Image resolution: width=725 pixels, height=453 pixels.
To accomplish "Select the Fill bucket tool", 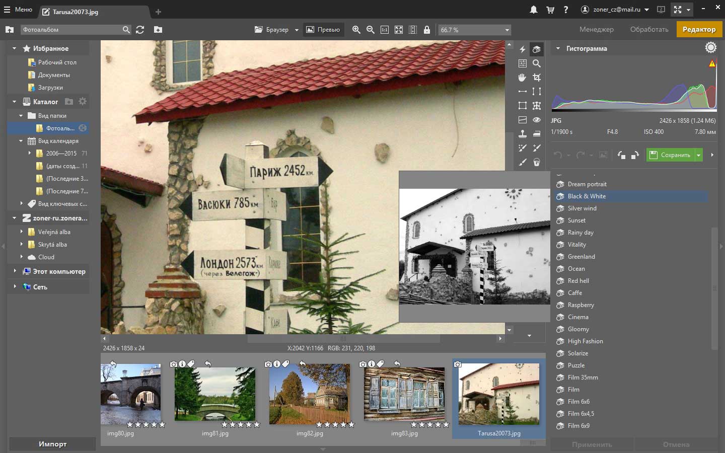I will tap(537, 162).
